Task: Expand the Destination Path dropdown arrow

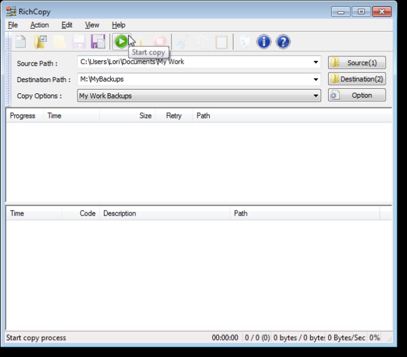Action: tap(316, 79)
